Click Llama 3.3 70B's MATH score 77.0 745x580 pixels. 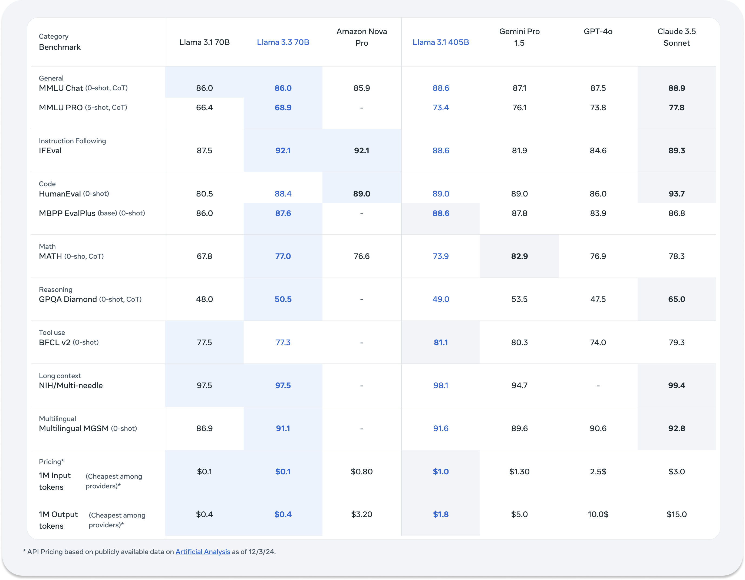(283, 256)
